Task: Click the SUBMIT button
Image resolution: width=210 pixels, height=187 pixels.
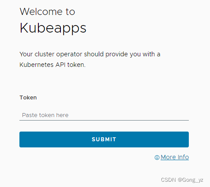Action: (104, 139)
